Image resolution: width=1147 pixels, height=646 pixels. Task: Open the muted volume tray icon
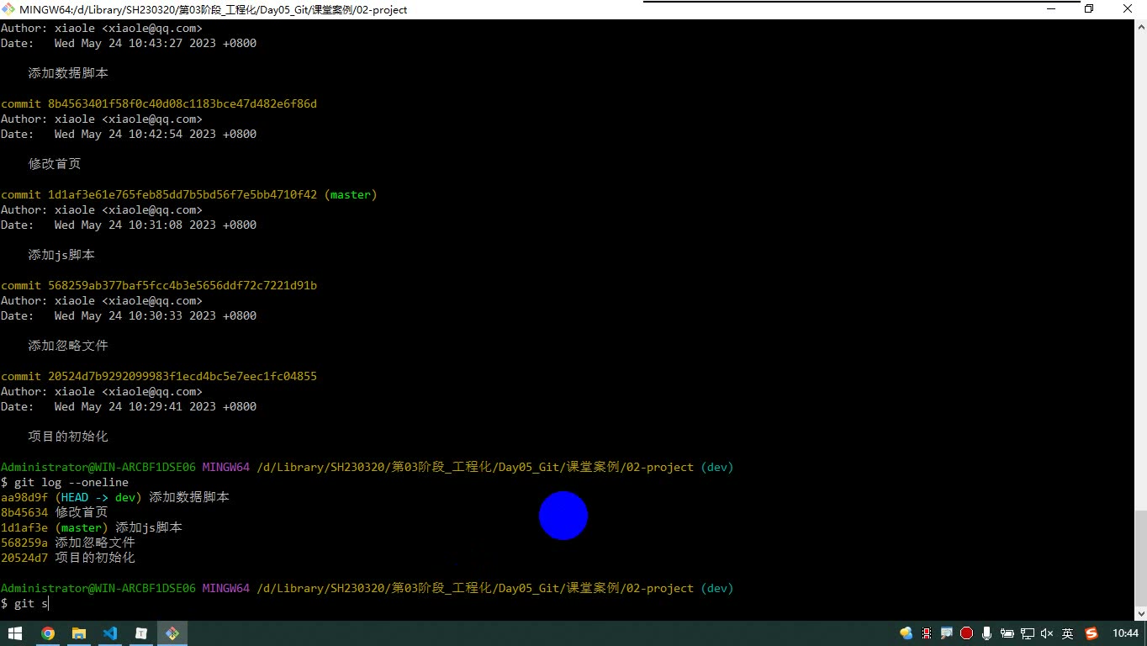1047,633
